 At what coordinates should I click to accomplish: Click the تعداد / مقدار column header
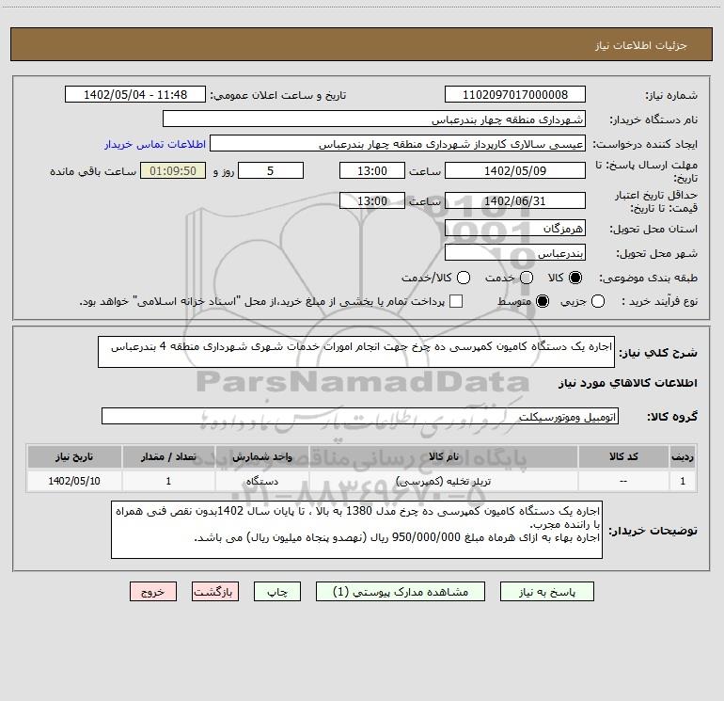(x=168, y=456)
